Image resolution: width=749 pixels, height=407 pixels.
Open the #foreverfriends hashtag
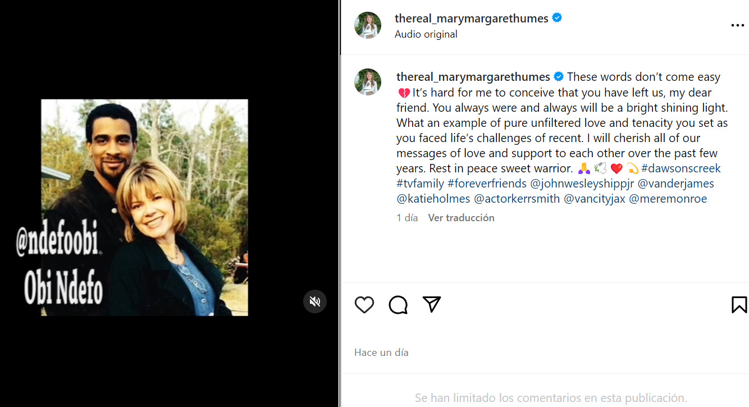coord(487,184)
